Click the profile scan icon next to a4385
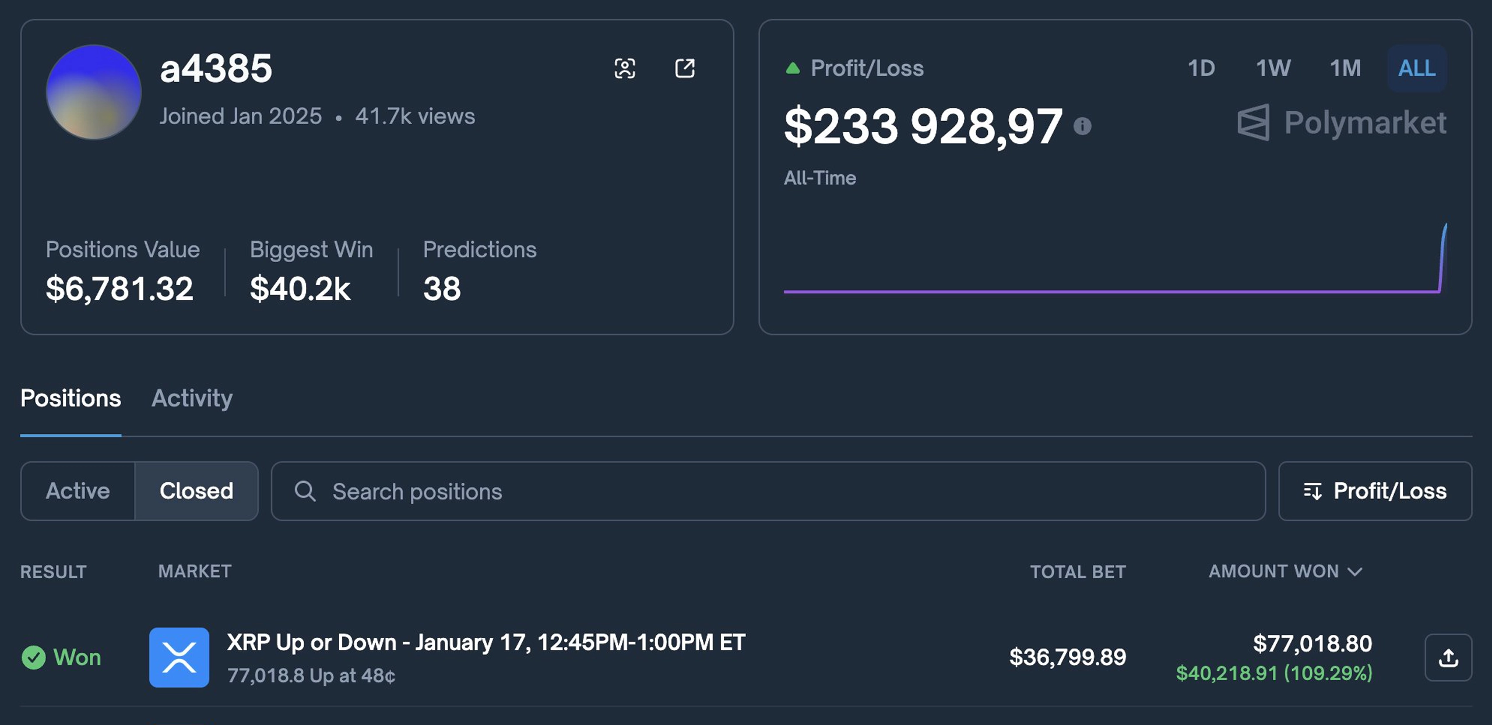This screenshot has width=1492, height=725. coord(624,68)
